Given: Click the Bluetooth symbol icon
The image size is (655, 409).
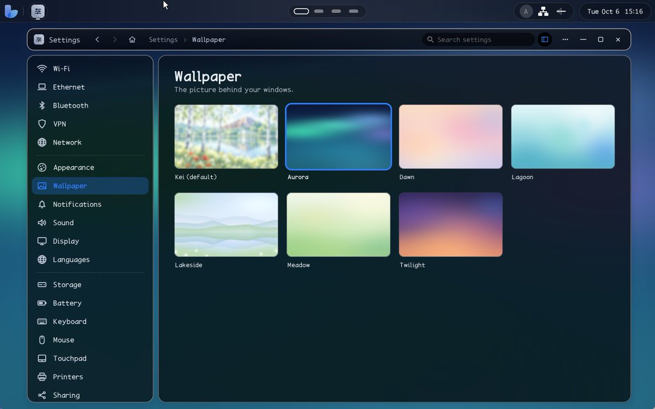Looking at the screenshot, I should 42,106.
